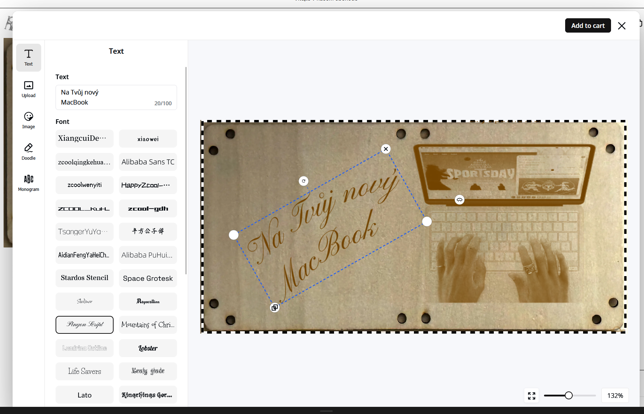644x414 pixels.
Task: Choose the Pinyon Script font
Action: (x=85, y=325)
